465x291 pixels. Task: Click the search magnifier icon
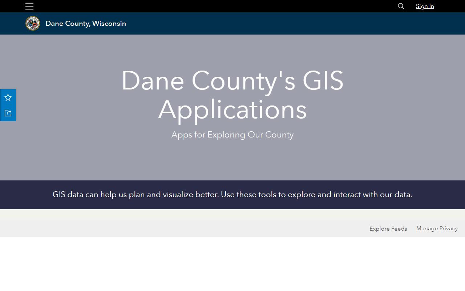(401, 6)
